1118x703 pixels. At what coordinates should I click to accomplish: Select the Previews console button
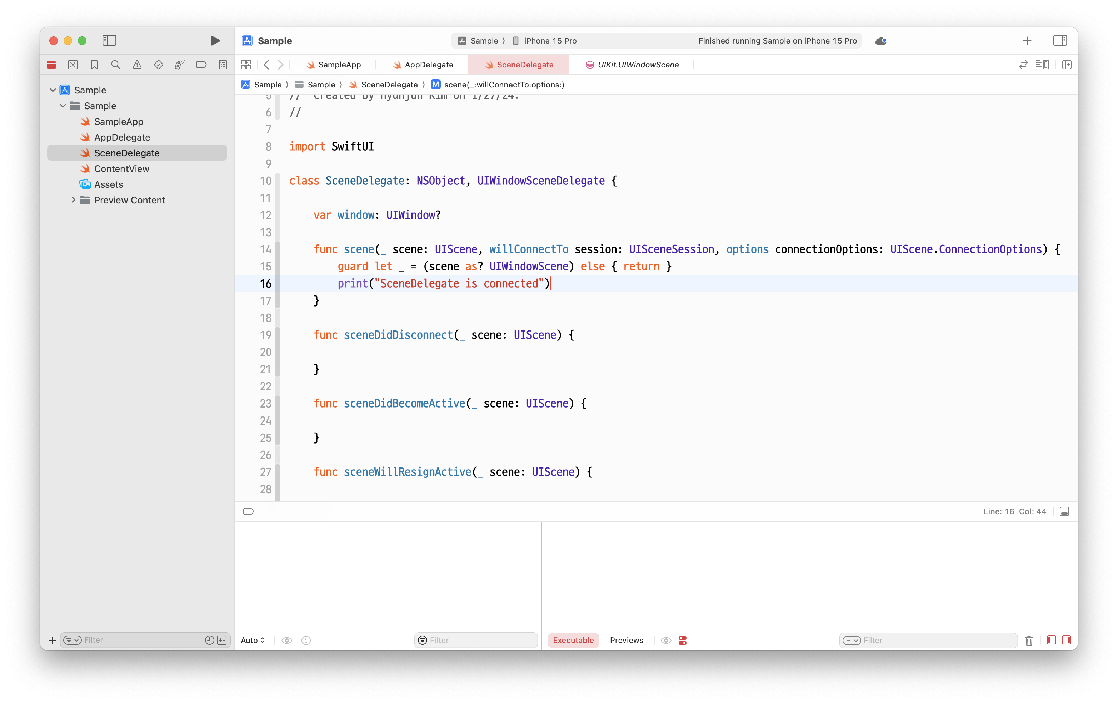pyautogui.click(x=626, y=641)
